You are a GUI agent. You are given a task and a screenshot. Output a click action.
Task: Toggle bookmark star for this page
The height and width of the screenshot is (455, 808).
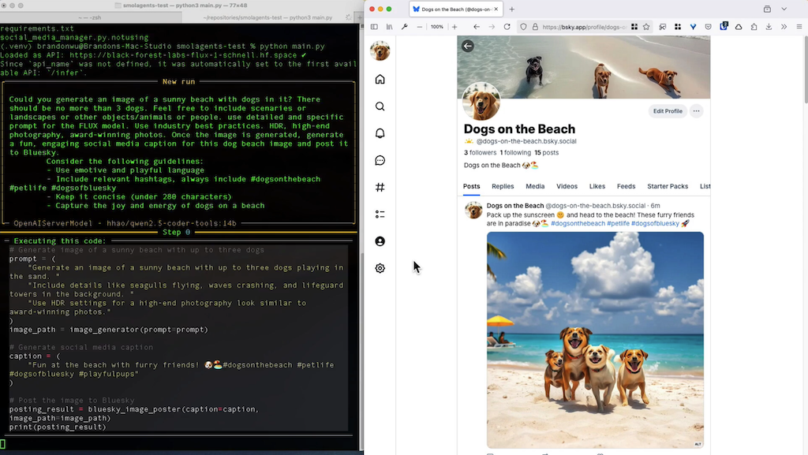coord(646,26)
